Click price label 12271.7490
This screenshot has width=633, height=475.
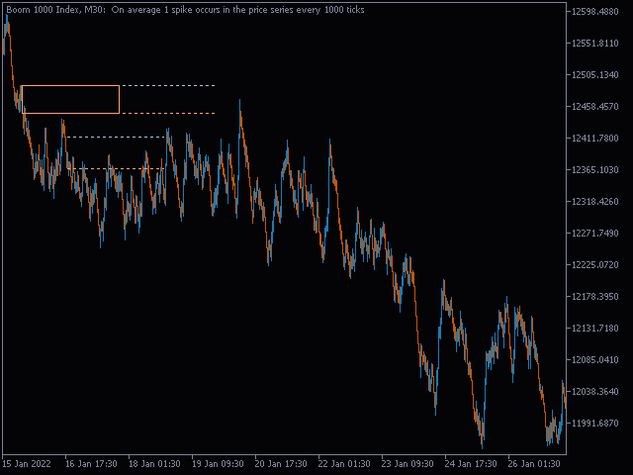[x=594, y=234]
